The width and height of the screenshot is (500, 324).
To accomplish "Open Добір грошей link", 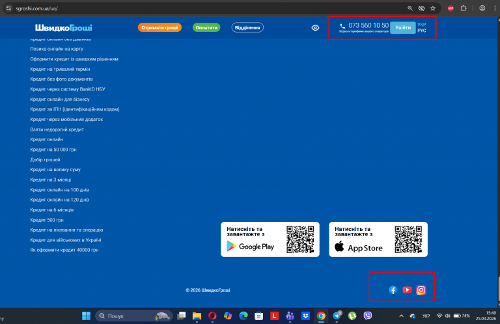I will [45, 160].
